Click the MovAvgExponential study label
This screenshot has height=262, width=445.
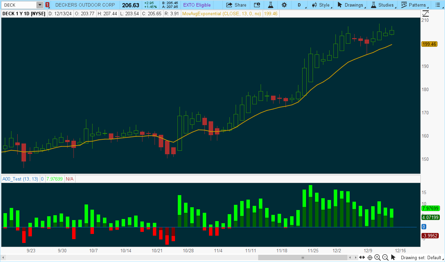tap(221, 14)
